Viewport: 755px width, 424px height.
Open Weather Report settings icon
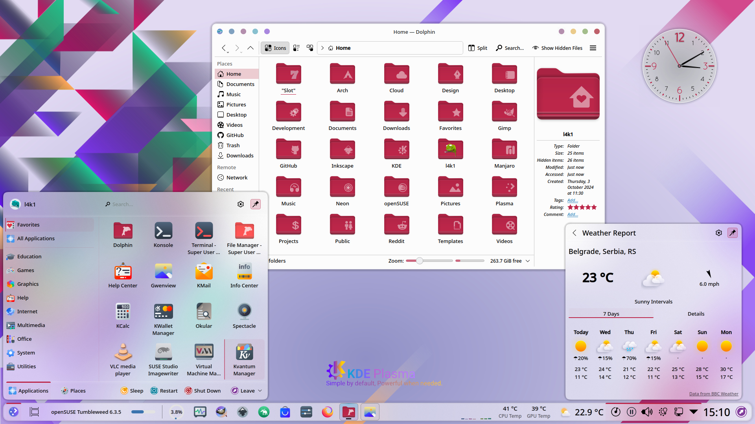(x=719, y=233)
